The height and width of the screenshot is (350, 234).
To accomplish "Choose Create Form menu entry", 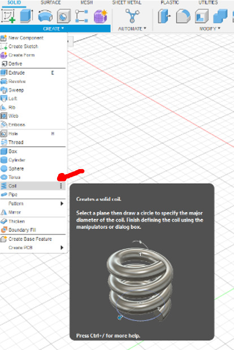I will click(33, 55).
